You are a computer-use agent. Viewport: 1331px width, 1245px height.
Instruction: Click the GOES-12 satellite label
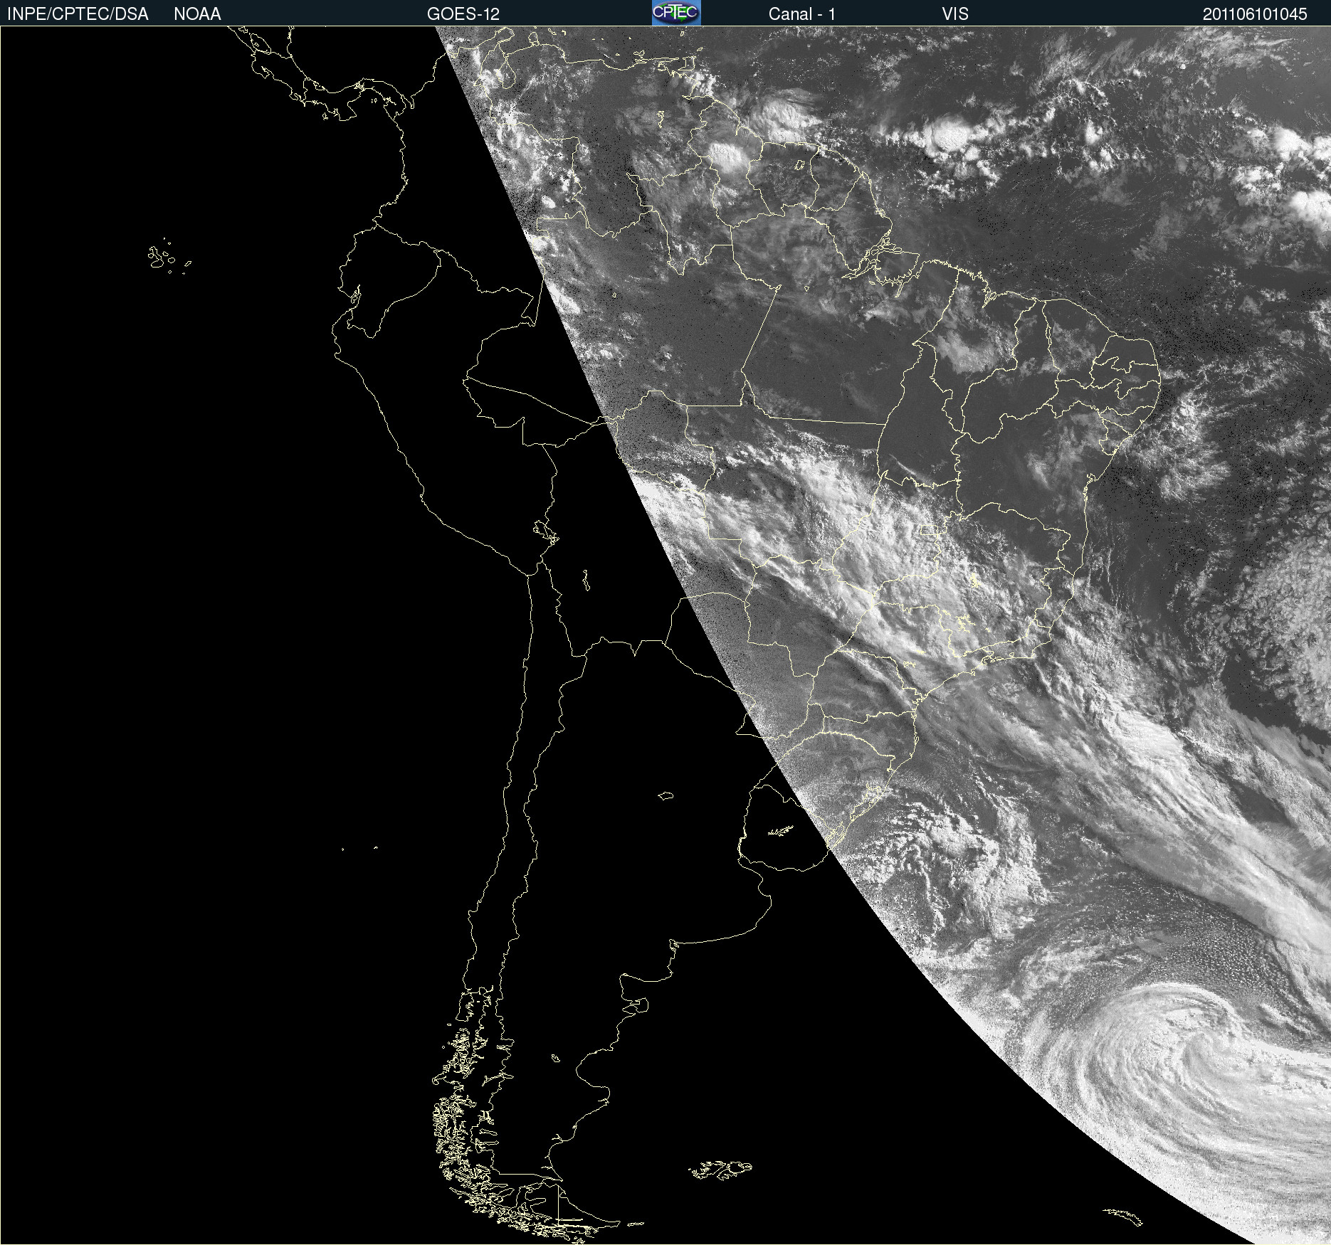tap(463, 14)
